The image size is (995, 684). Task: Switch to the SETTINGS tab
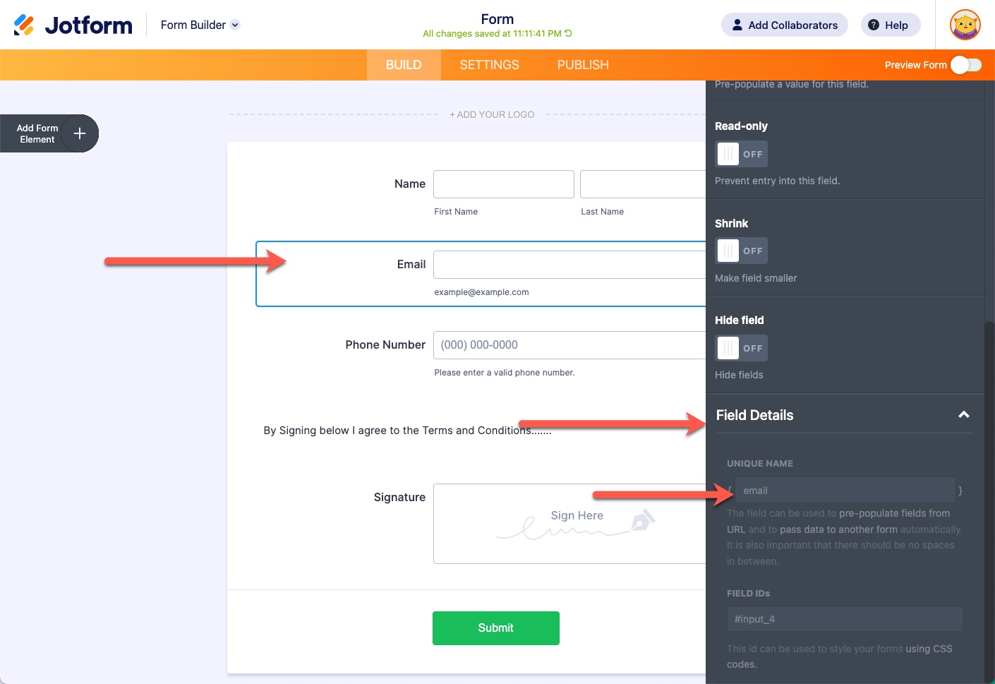tap(489, 65)
